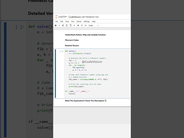Click the empty execution prompt [ ]: of the cell
The image size is (184, 138).
tap(62, 51)
